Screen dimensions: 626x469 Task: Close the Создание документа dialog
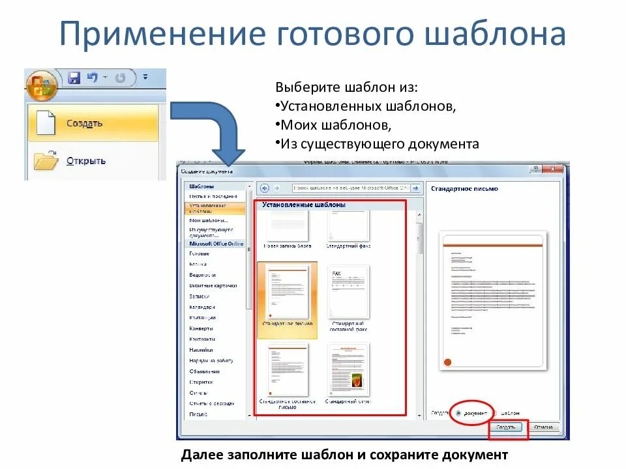click(x=552, y=169)
